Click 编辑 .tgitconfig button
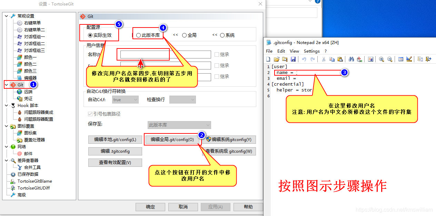The image size is (436, 216). point(115,151)
